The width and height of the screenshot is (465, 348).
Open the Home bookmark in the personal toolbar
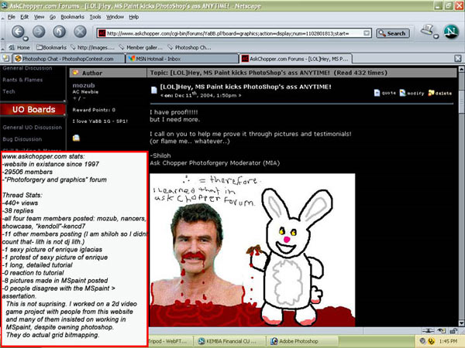[19, 47]
